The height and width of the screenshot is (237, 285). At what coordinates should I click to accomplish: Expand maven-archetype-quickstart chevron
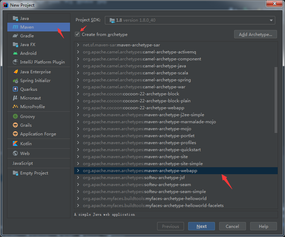point(78,150)
